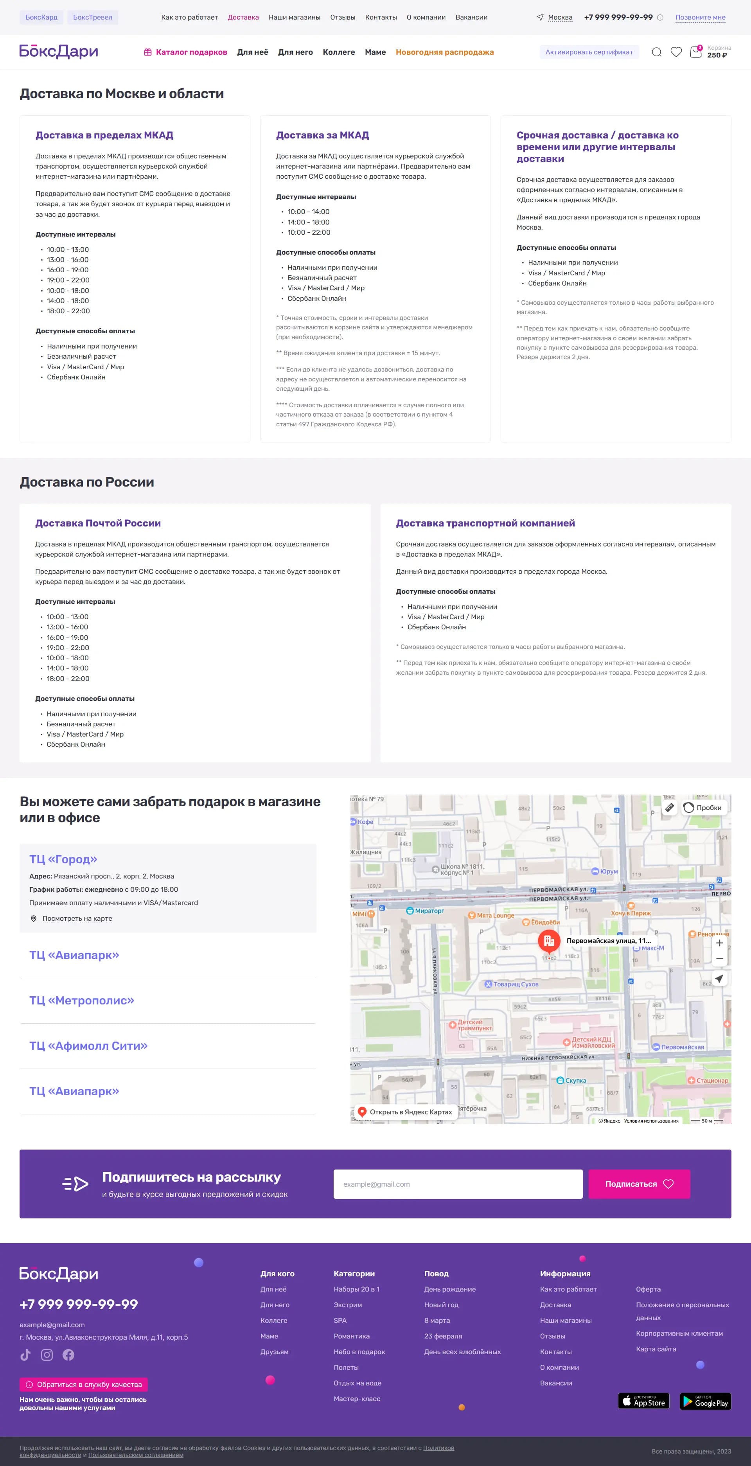Click Мираторг place icon on map
This screenshot has width=751, height=1466.
(x=410, y=911)
